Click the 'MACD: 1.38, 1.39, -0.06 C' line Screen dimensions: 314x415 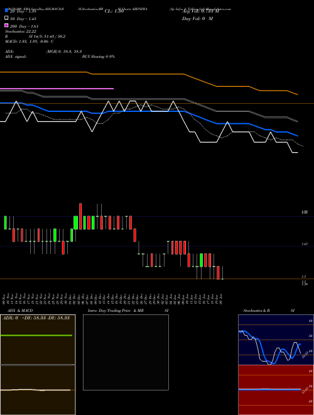pyautogui.click(x=30, y=41)
